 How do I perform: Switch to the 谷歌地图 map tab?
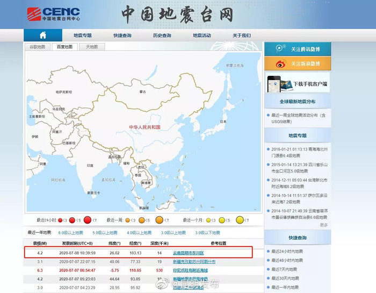click(x=38, y=47)
